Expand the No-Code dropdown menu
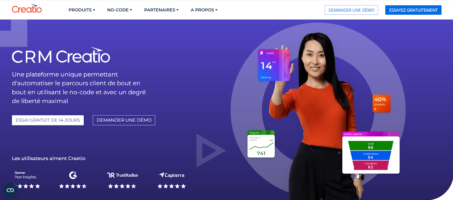 tap(119, 10)
